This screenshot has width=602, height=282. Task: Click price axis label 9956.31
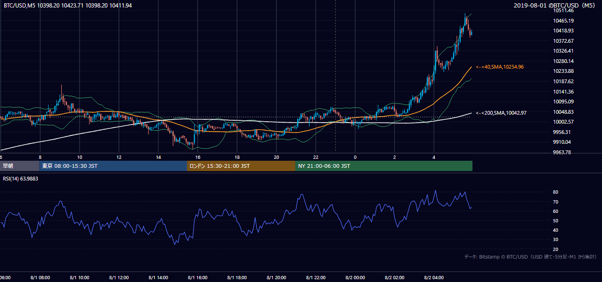coord(561,132)
